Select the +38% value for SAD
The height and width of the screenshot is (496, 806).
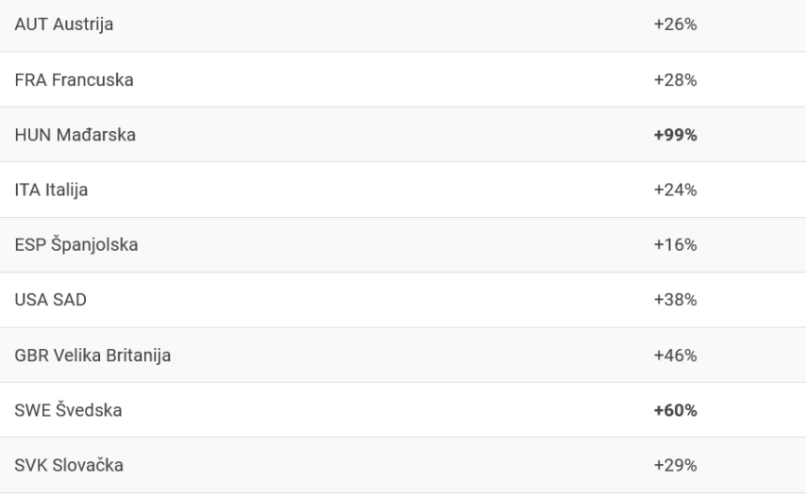click(674, 300)
